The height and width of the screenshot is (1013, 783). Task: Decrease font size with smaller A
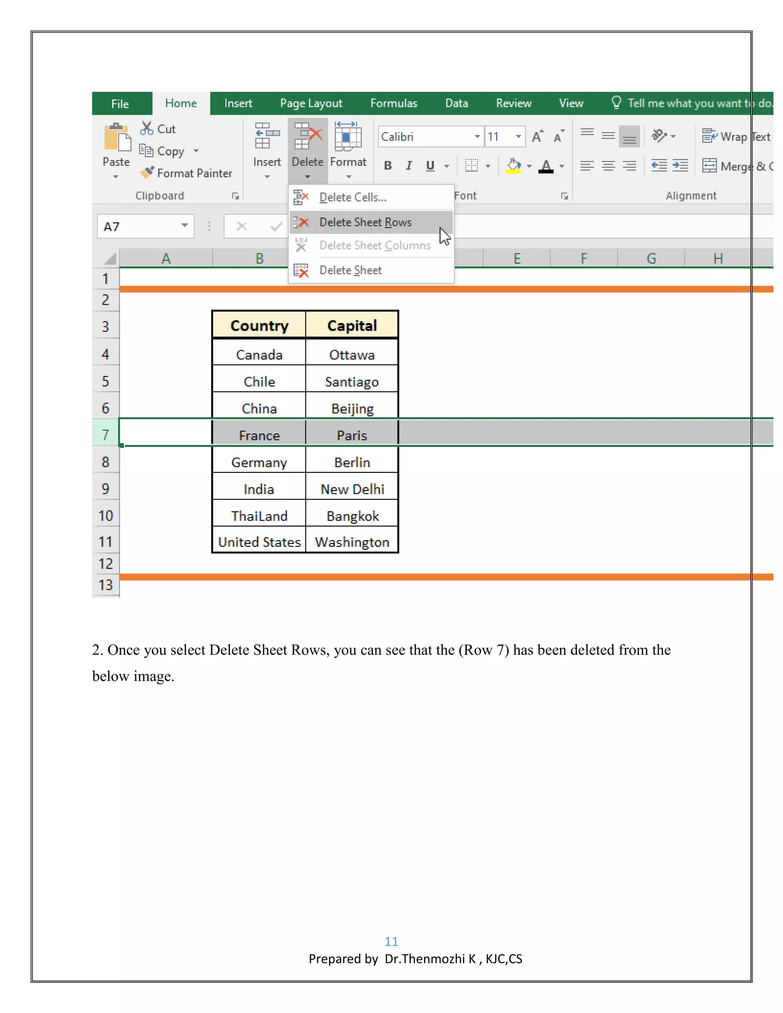click(x=559, y=136)
